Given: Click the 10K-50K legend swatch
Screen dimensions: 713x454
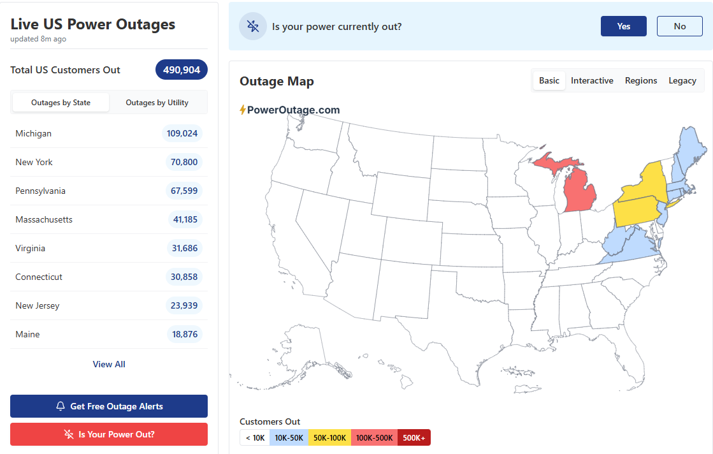Looking at the screenshot, I should (289, 437).
